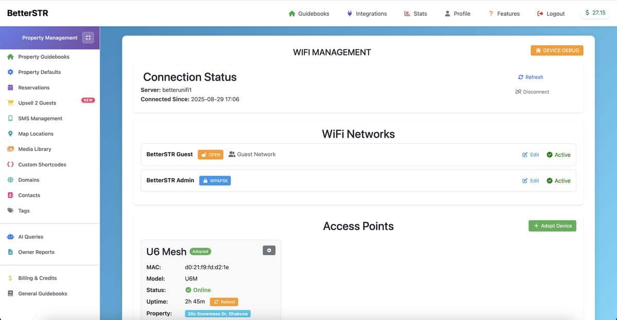Screen dimensions: 617x320
Task: Click green check icon beside BetterSTR Admin Active
Action: click(x=550, y=181)
